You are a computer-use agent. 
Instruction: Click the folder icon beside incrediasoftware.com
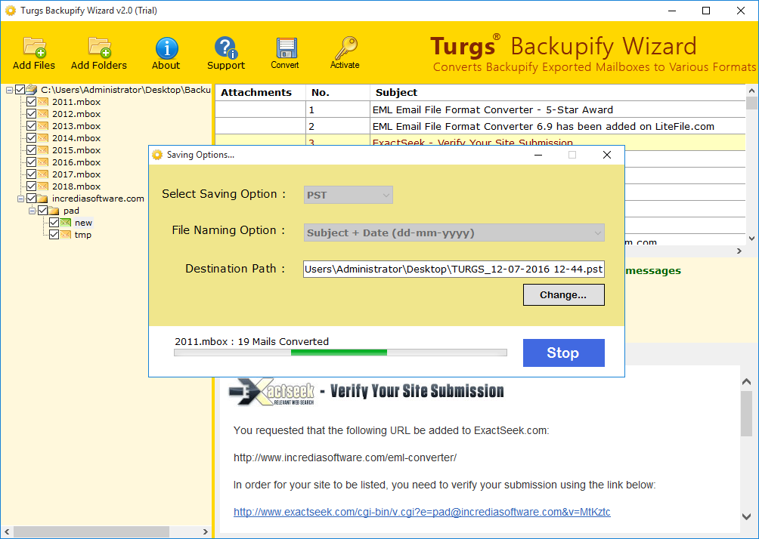tap(42, 199)
